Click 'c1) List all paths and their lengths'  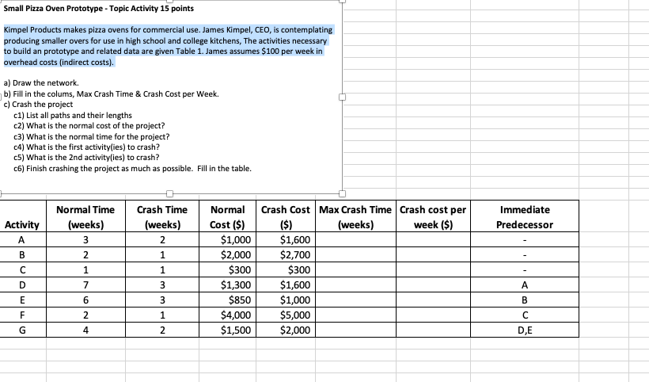73,115
